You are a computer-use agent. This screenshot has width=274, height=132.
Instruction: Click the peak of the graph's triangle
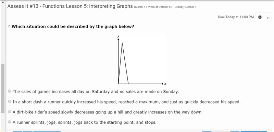tap(122, 43)
